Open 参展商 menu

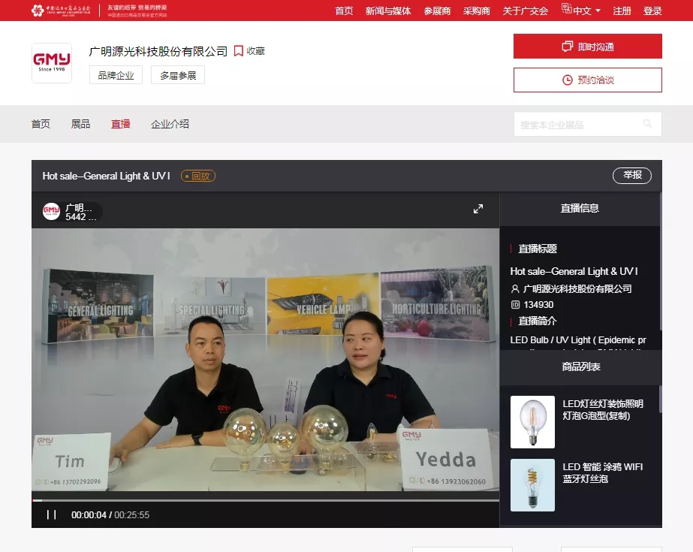tap(437, 11)
